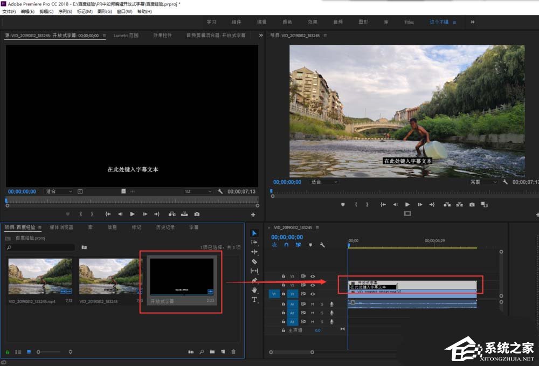Mute audio track A1
Image resolution: width=539 pixels, height=366 pixels.
coord(313,305)
